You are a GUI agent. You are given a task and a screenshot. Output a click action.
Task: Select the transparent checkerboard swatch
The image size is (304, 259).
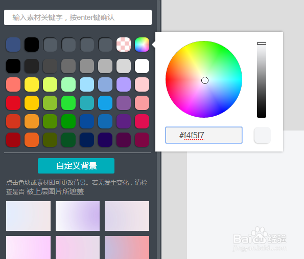pos(124,45)
